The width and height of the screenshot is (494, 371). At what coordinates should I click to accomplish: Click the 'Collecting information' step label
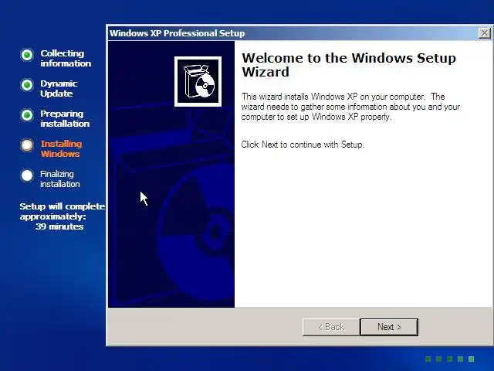pos(66,59)
